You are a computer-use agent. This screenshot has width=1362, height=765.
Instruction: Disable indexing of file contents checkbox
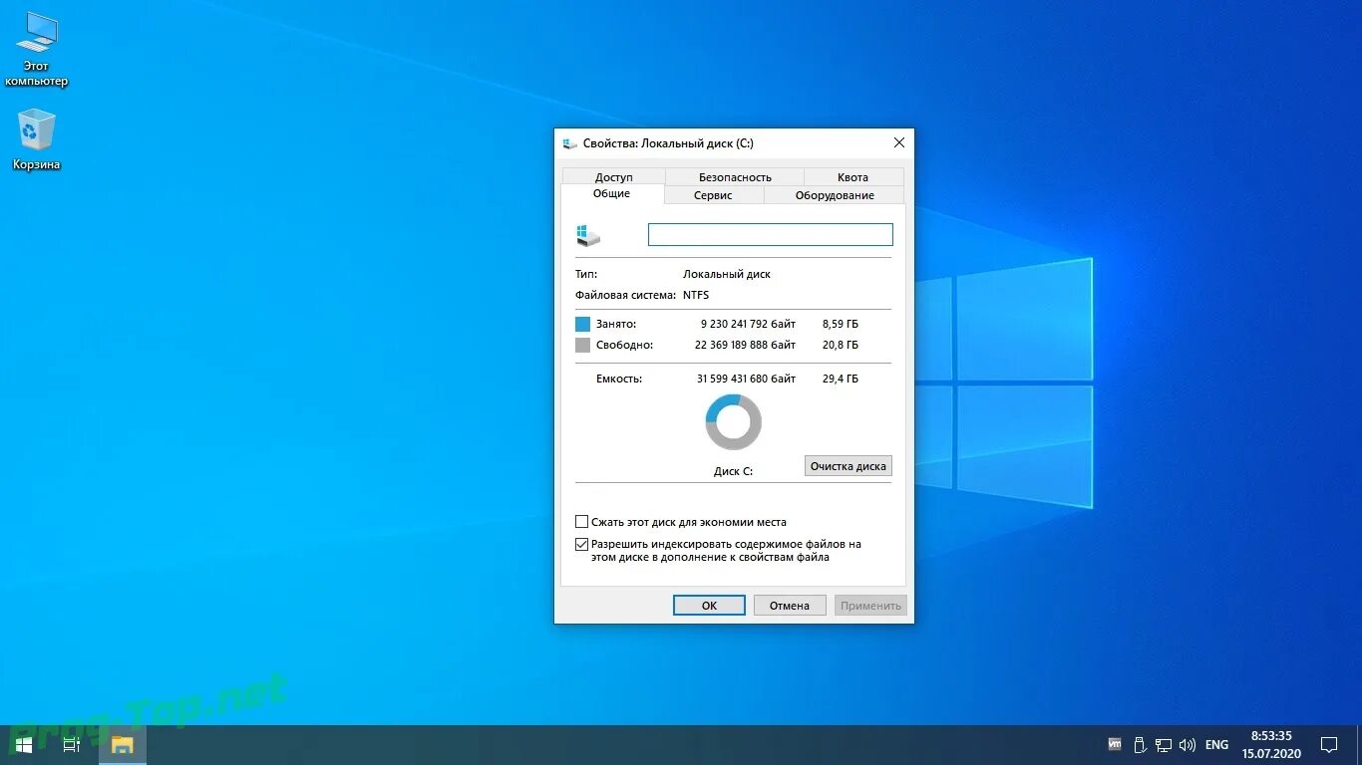[x=581, y=544]
